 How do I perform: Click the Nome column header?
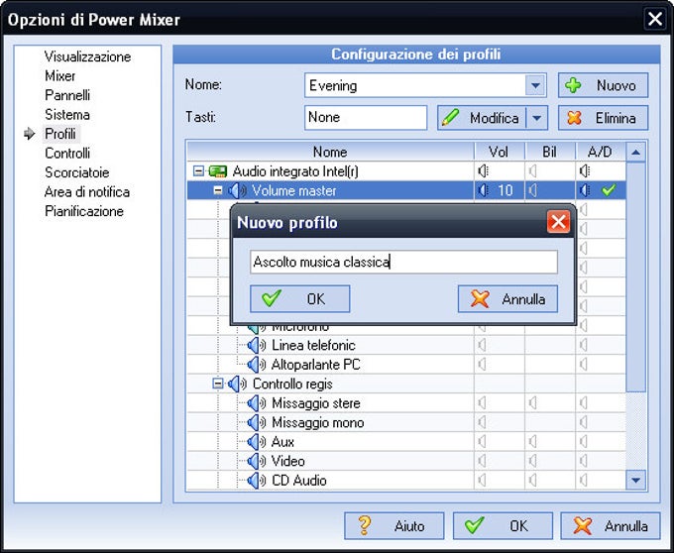(x=330, y=152)
